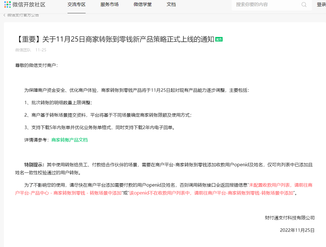The width and height of the screenshot is (326, 247).
Task: Click the 财付通支付科技有限公司 signature
Action: coord(290,218)
